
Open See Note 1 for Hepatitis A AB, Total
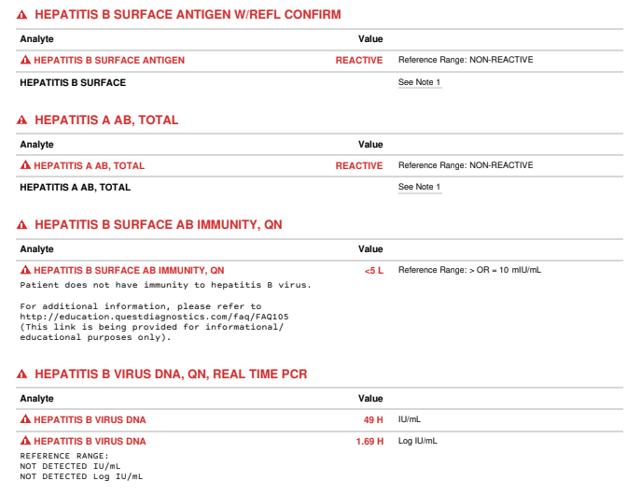click(x=420, y=187)
